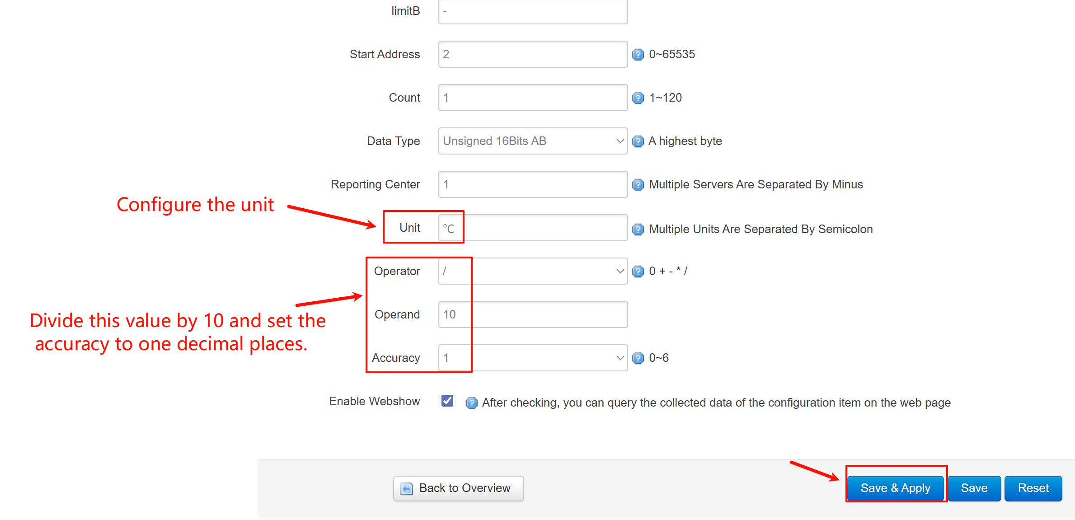
Task: Click the Reset button
Action: coord(1033,488)
